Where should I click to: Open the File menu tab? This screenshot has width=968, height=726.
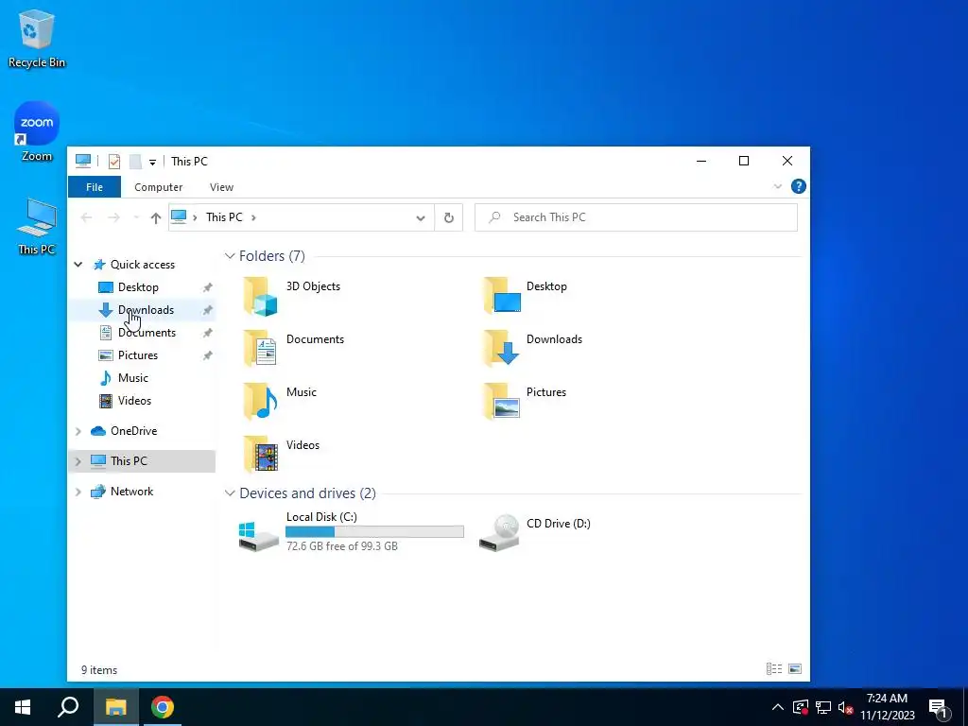[x=95, y=187]
